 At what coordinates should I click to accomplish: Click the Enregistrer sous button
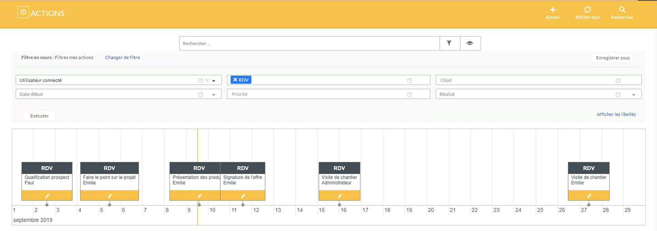point(612,58)
